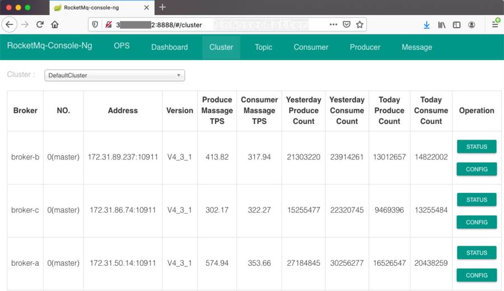Click consumer TPS value 322.27
This screenshot has height=291, width=504.
point(259,210)
